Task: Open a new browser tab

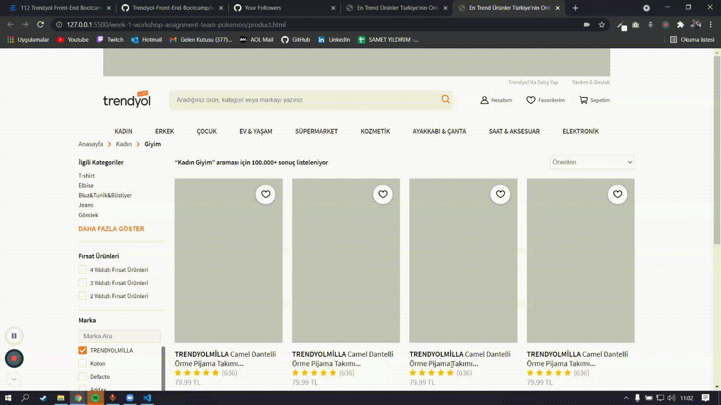Action: click(575, 8)
